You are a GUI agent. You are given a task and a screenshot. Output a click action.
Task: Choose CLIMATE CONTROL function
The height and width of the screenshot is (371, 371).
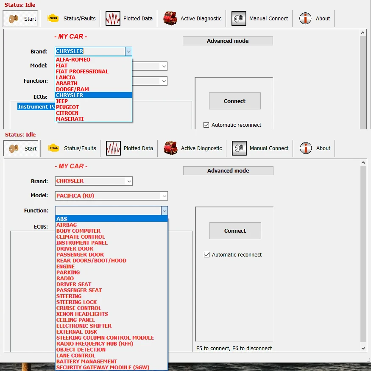tap(112, 237)
